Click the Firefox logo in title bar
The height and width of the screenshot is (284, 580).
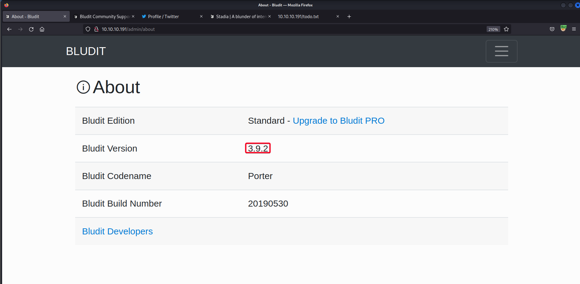pyautogui.click(x=6, y=5)
